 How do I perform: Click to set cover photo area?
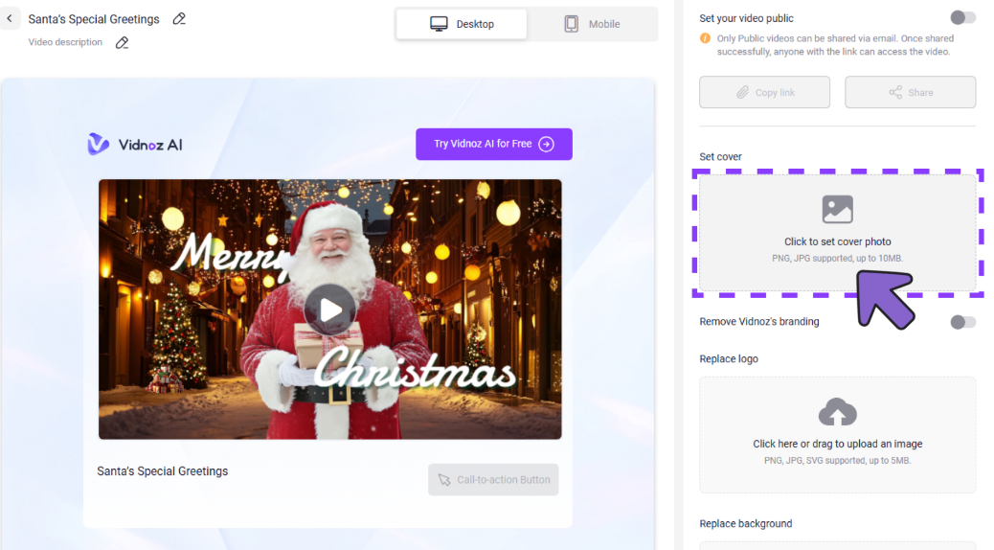click(837, 233)
